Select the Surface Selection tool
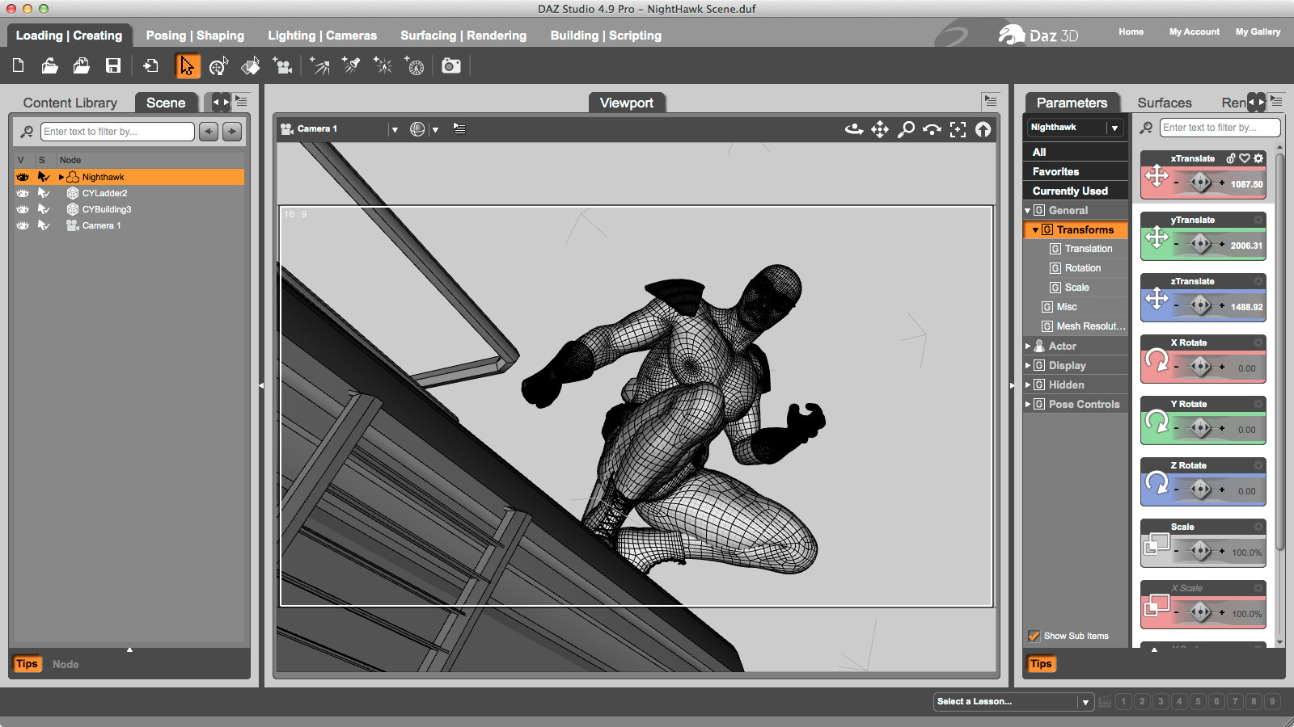 pyautogui.click(x=251, y=65)
